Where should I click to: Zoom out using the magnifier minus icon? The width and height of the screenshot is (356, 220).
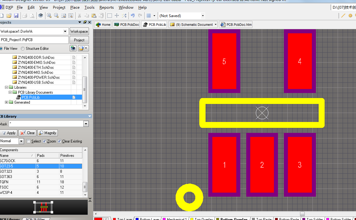56,16
